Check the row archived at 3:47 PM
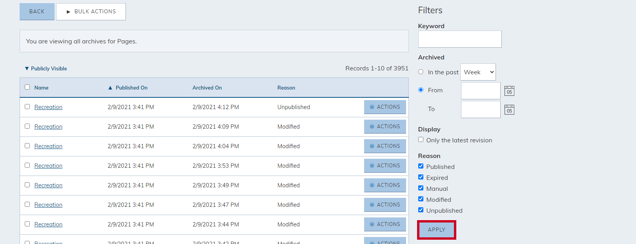 (x=27, y=205)
